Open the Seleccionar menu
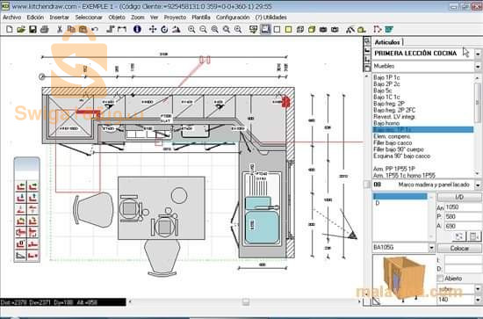 pos(89,18)
